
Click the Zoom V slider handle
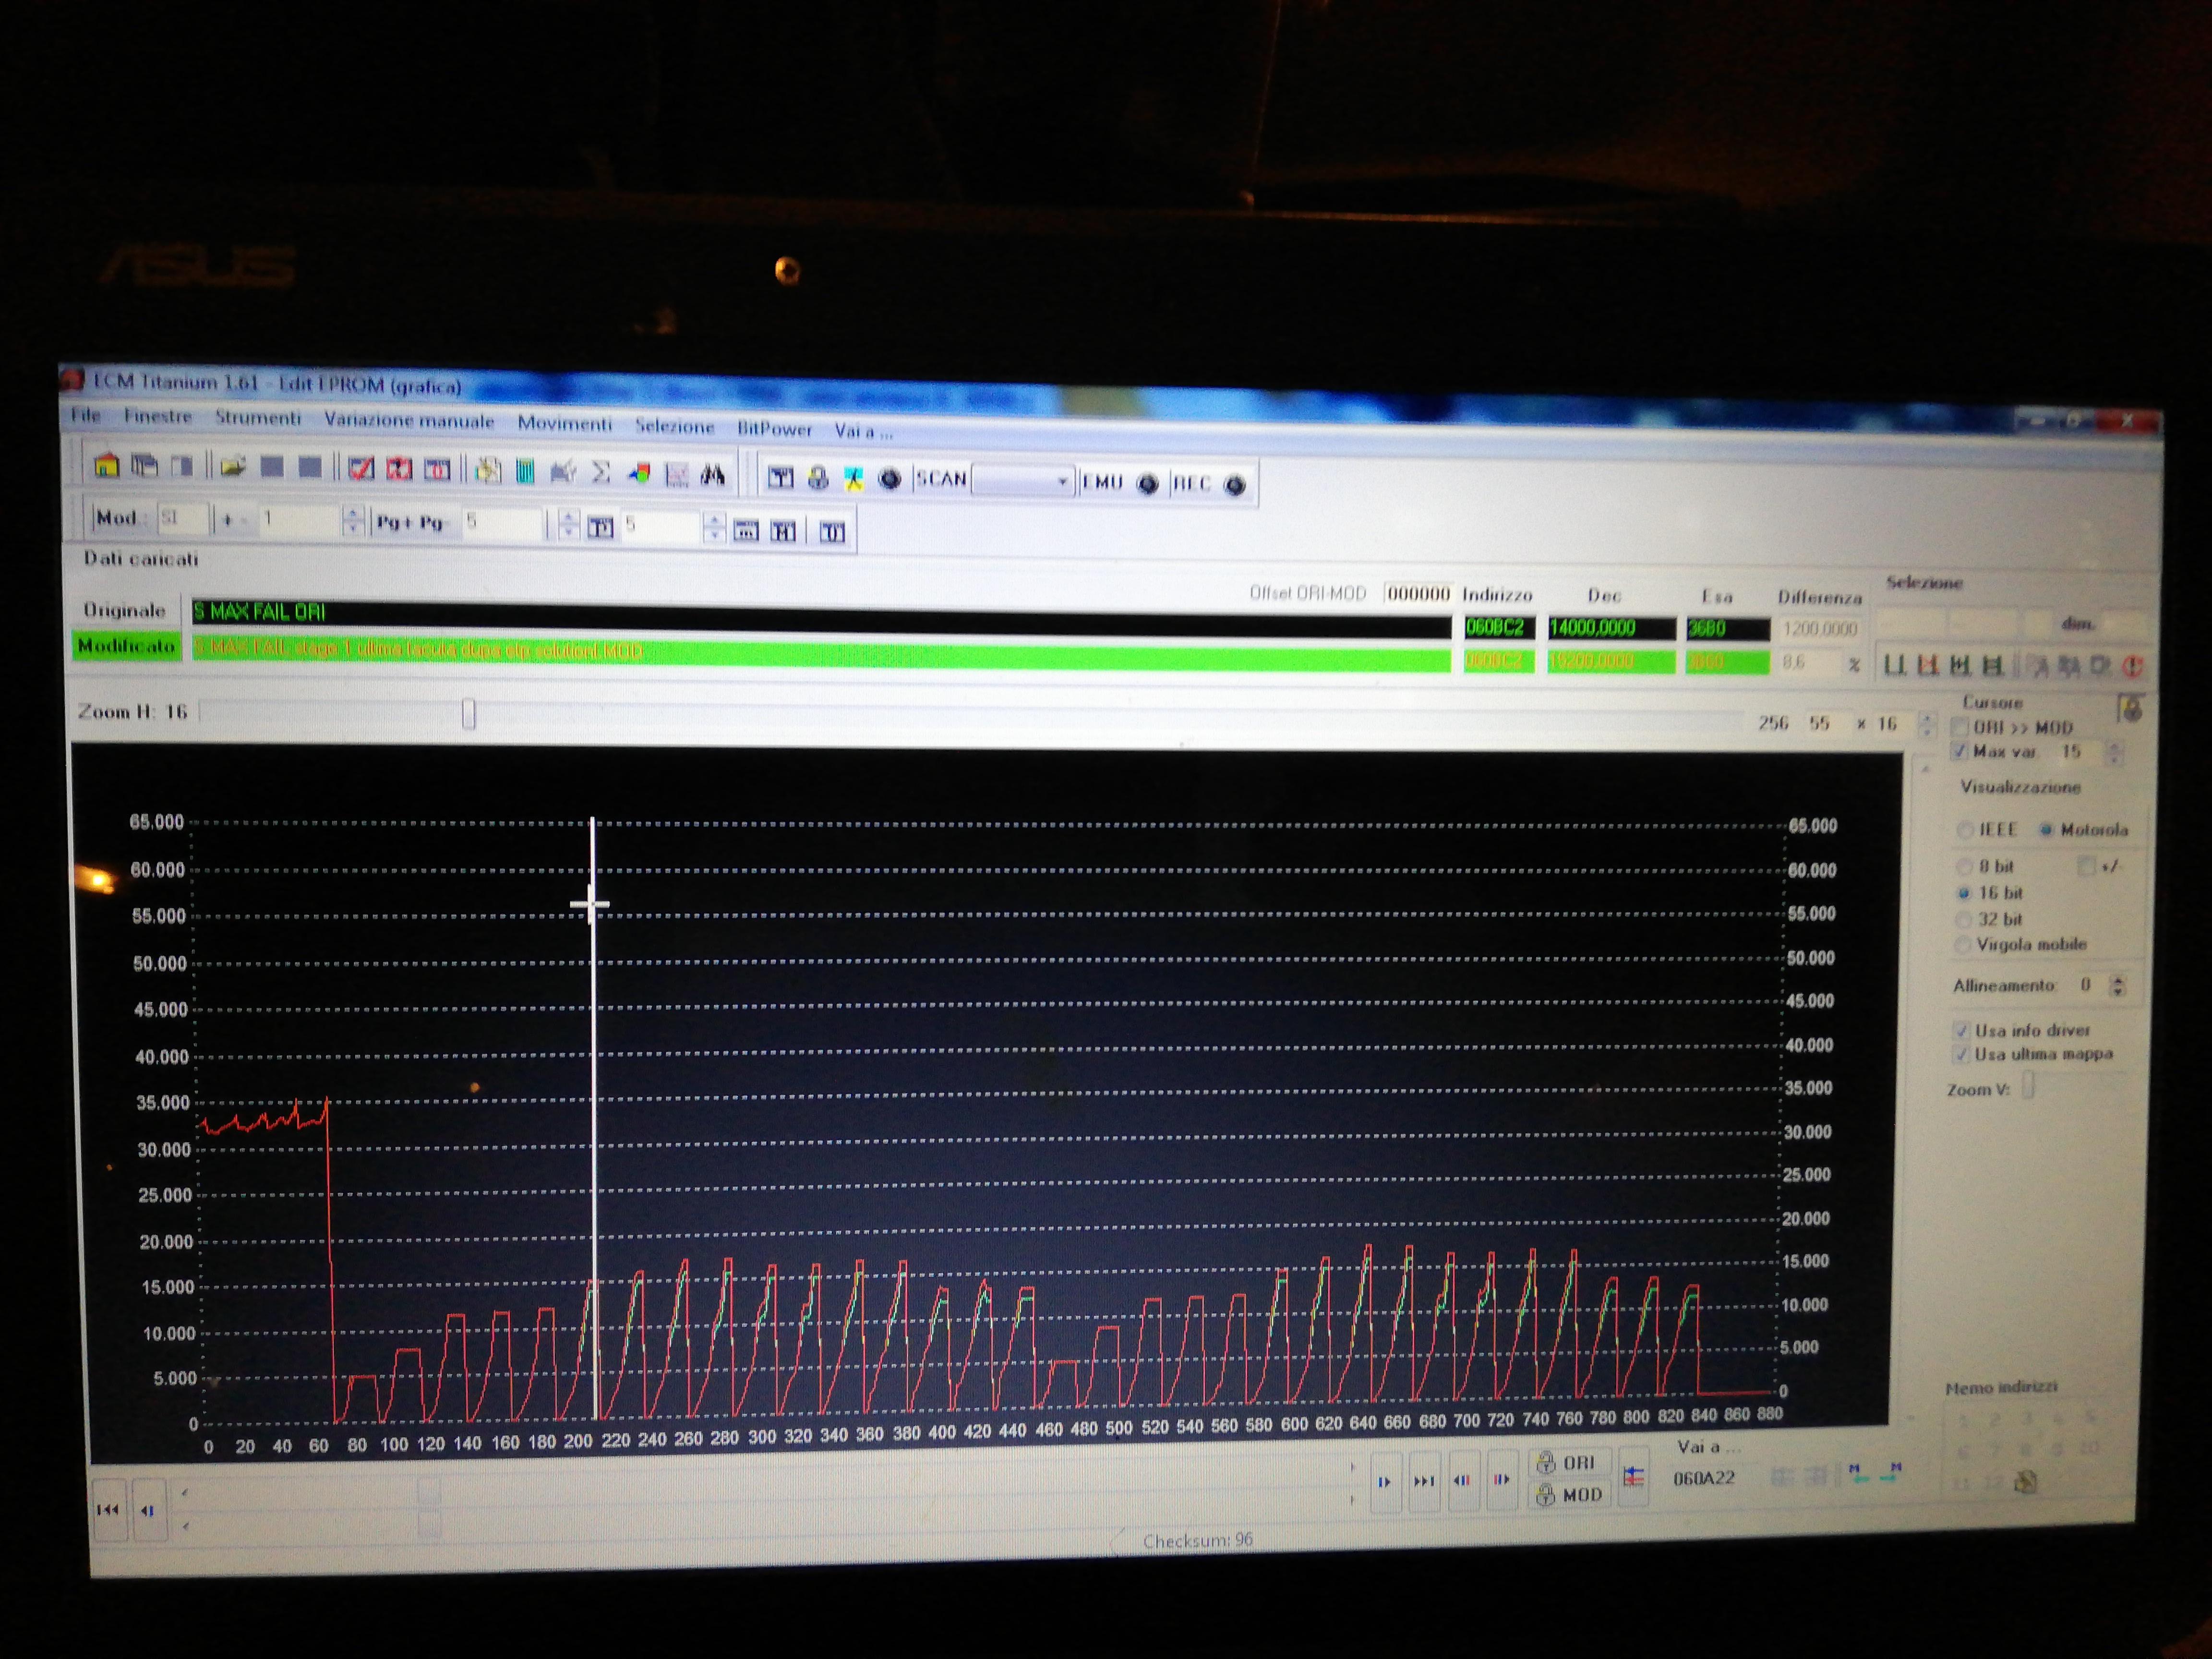(x=2028, y=1085)
